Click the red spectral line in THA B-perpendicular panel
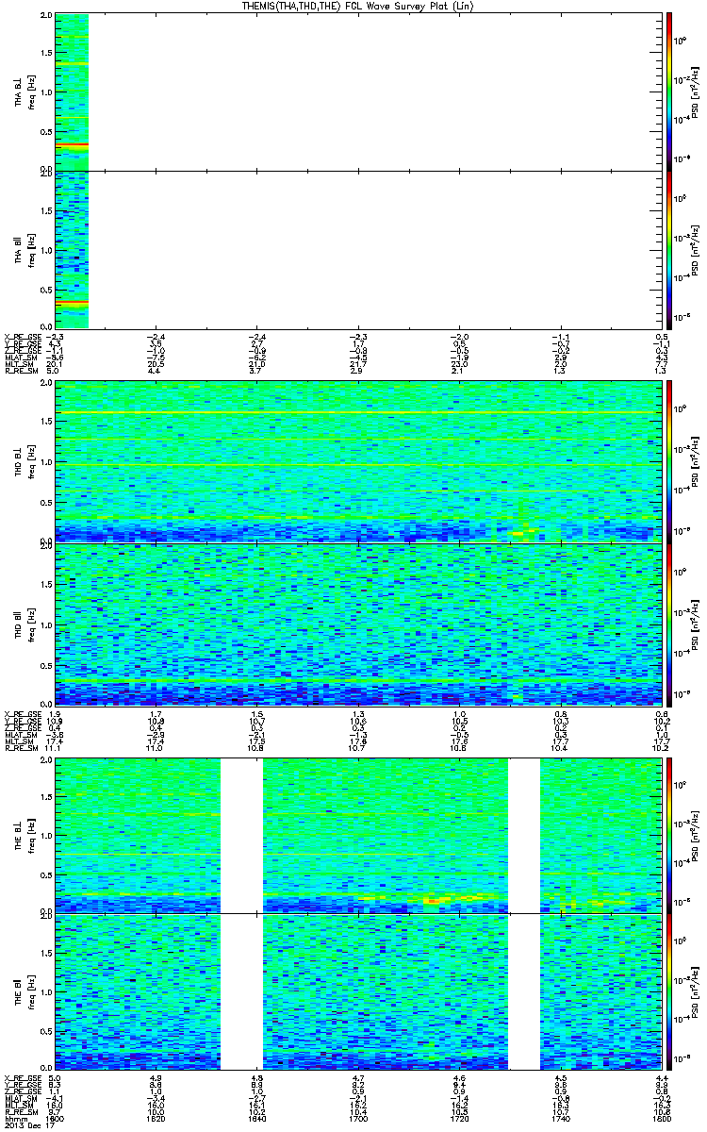 [x=72, y=144]
